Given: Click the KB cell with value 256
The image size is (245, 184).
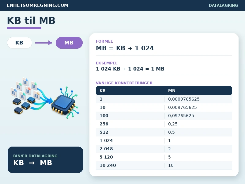Looking at the screenshot, I should (104, 124).
